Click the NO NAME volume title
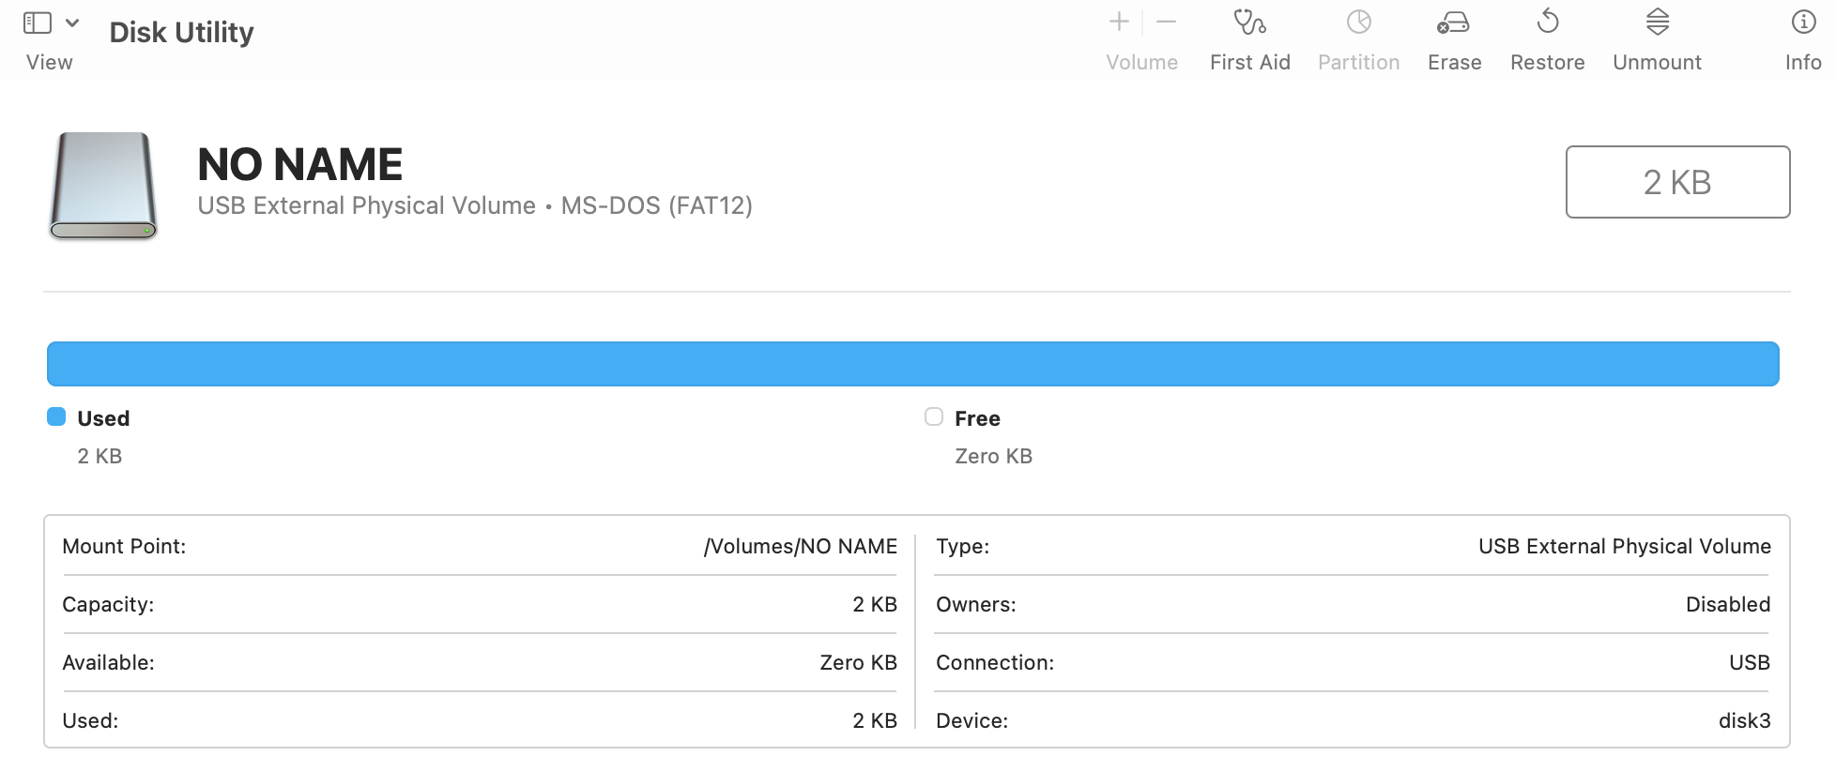 pos(299,164)
